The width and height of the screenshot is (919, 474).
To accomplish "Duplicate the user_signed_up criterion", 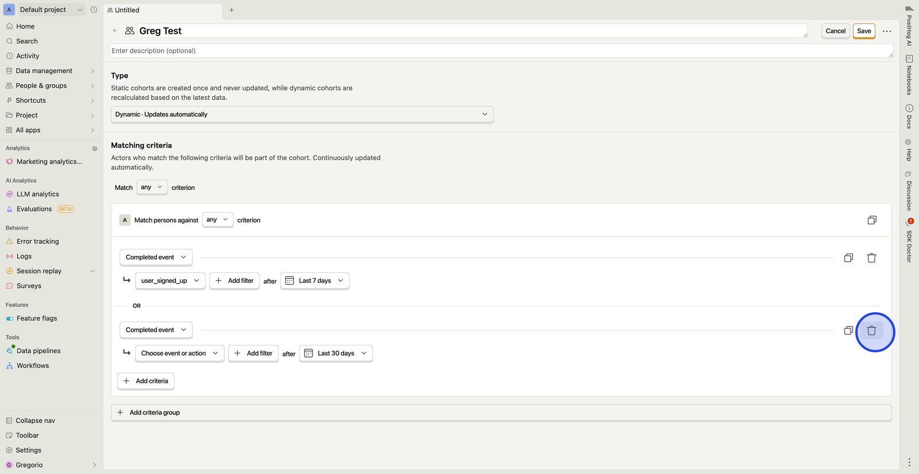I will click(848, 258).
